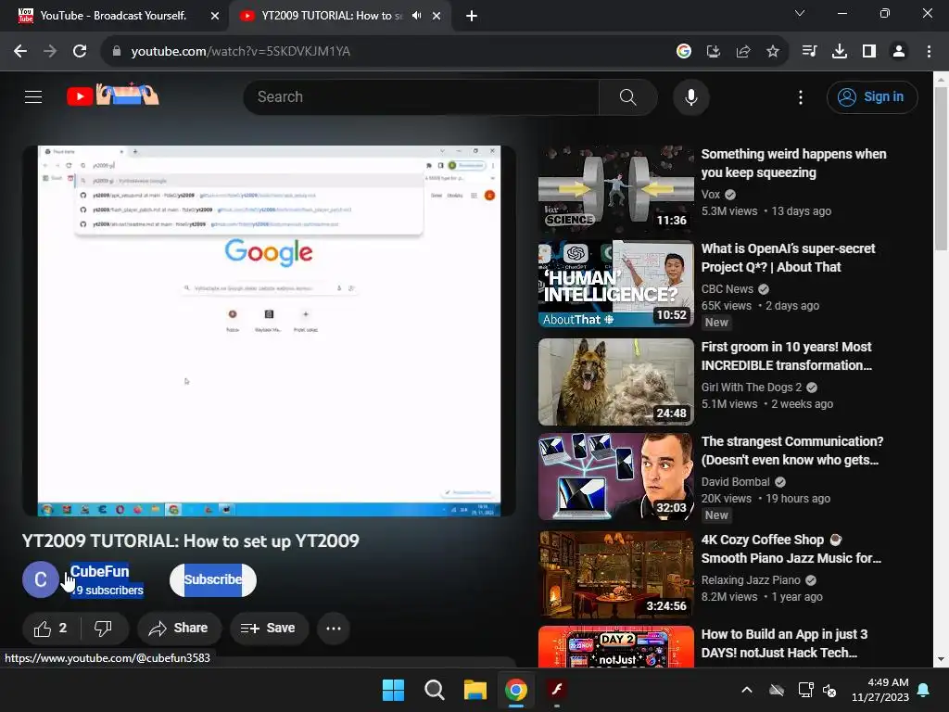
Task: Click Vox channel name
Action: click(711, 195)
